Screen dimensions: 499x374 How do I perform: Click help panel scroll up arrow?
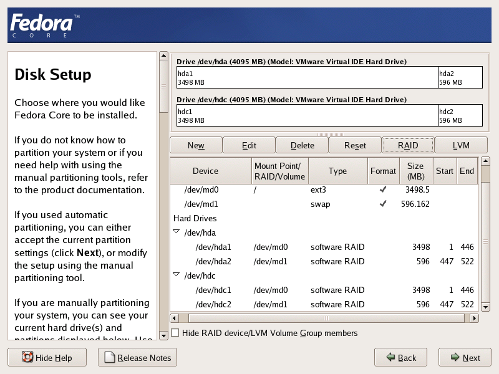[x=163, y=55]
